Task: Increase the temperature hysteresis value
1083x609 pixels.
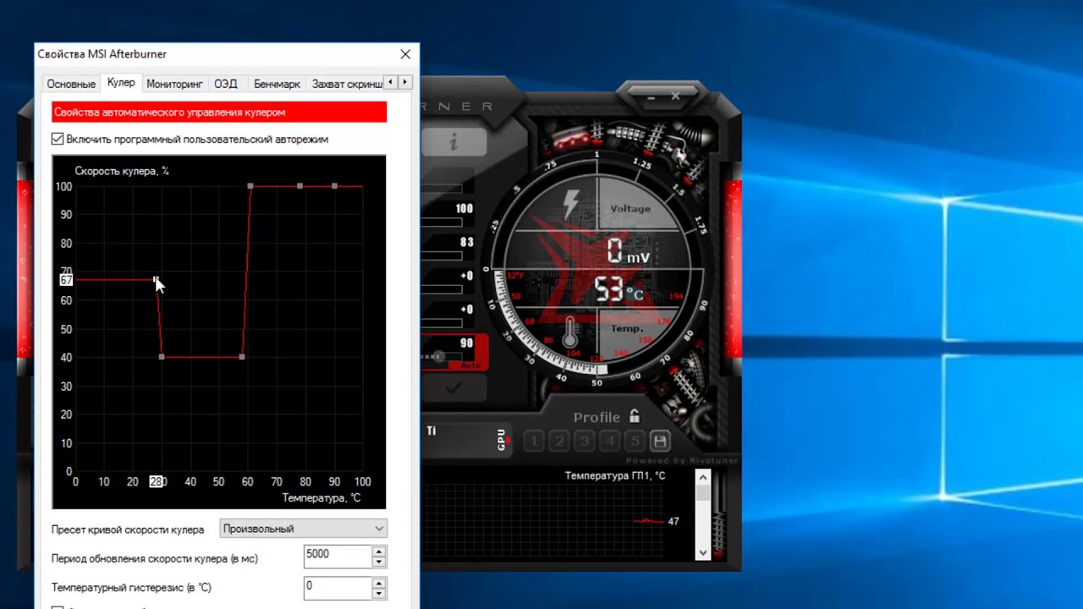Action: pos(379,583)
